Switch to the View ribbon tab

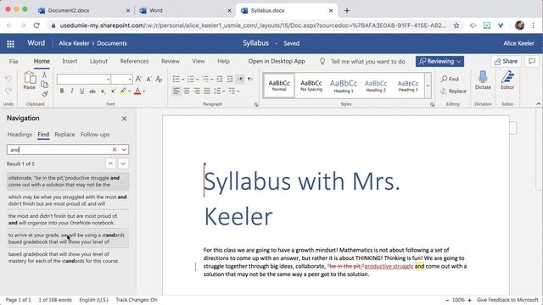click(x=199, y=61)
